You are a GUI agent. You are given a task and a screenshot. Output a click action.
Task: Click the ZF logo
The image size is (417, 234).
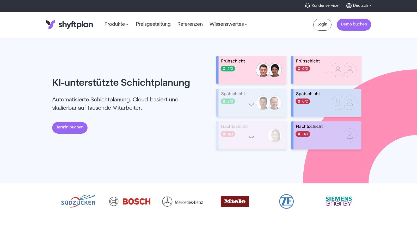pyautogui.click(x=286, y=201)
